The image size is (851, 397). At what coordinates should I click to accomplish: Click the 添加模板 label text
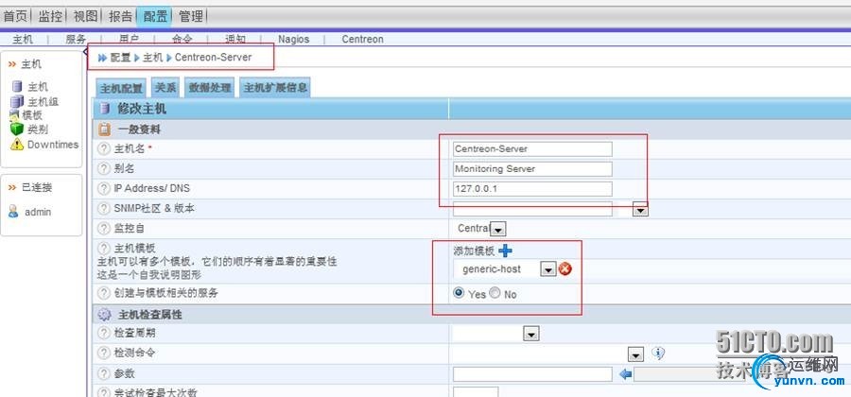tap(474, 251)
